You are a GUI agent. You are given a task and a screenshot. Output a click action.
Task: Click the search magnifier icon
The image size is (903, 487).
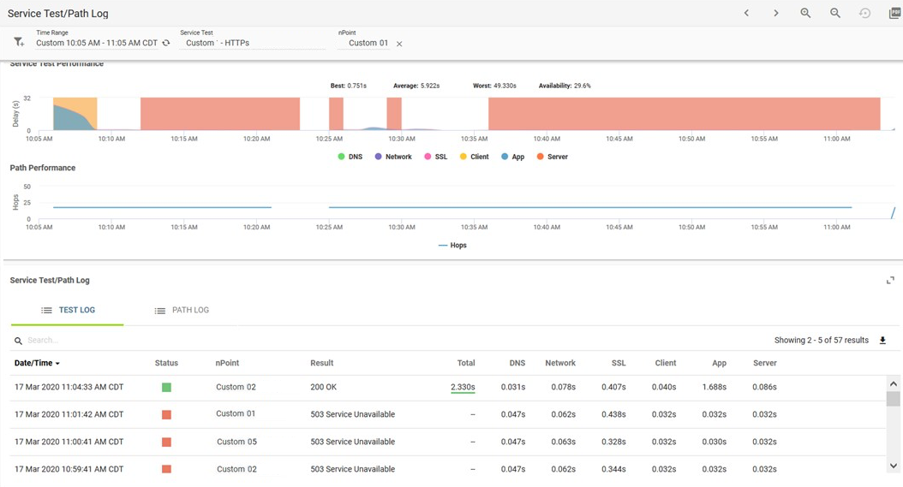pyautogui.click(x=19, y=341)
